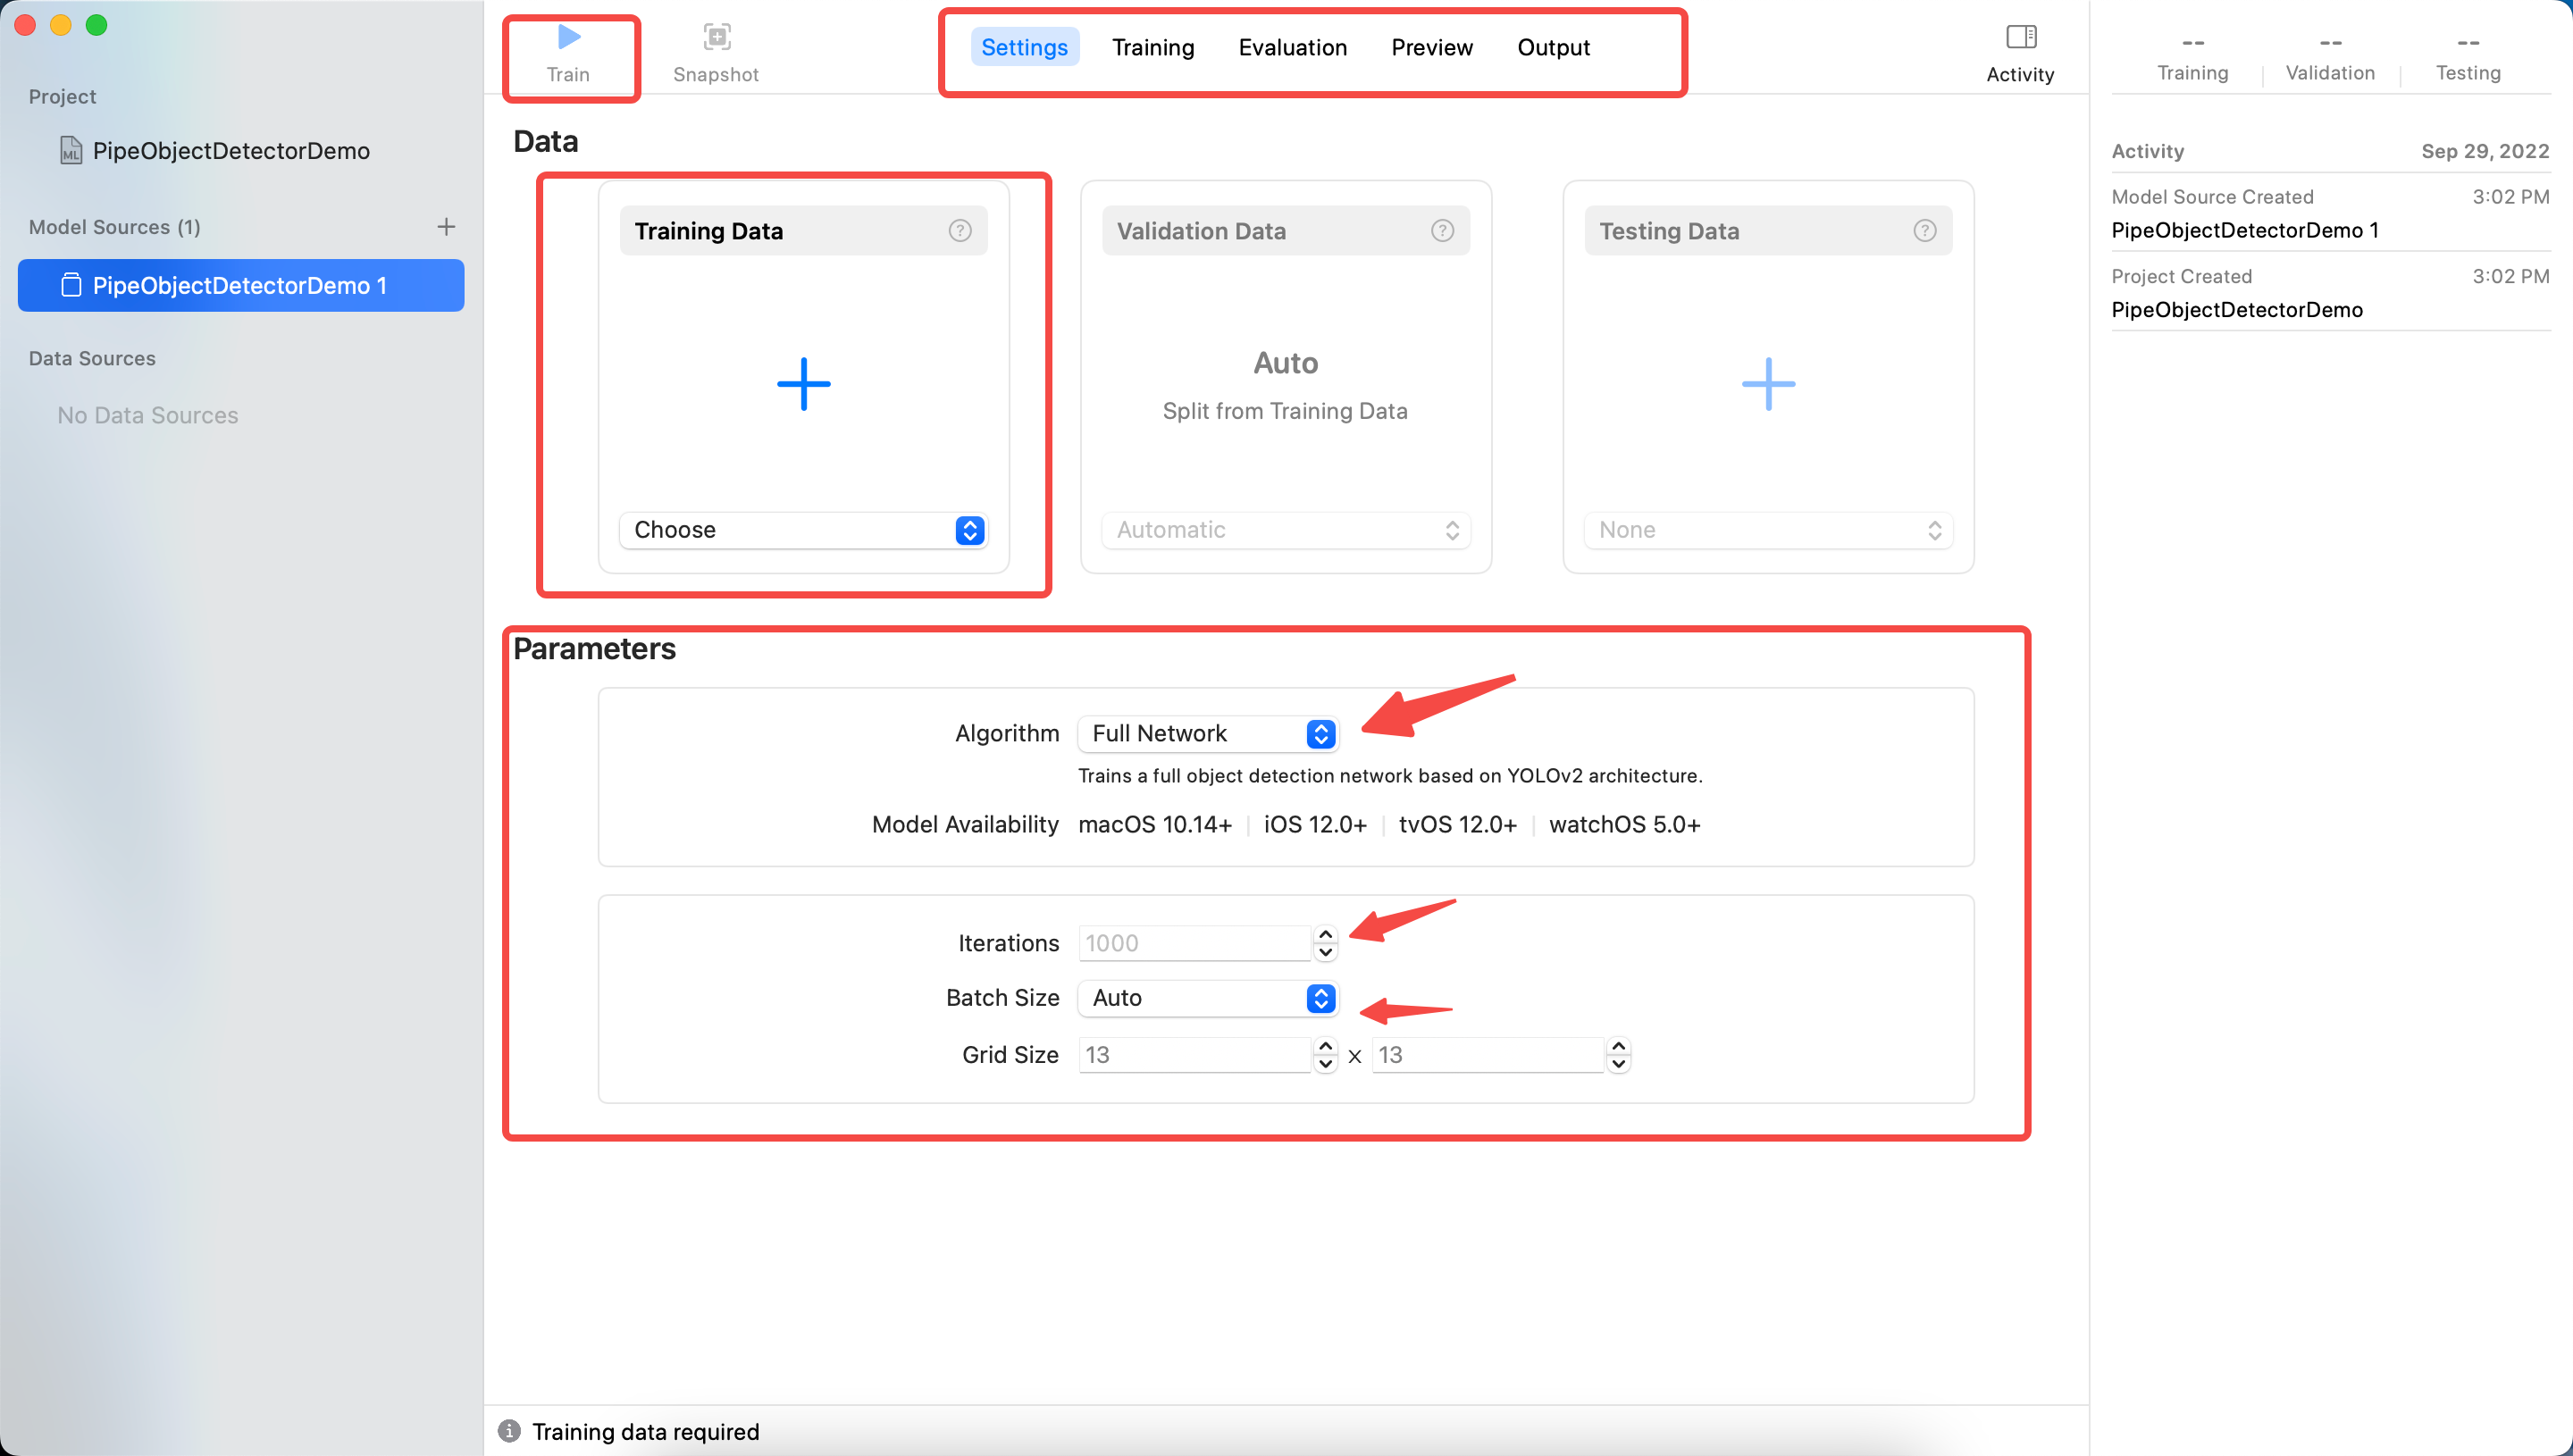The width and height of the screenshot is (2573, 1456).
Task: Add testing data using plus icon
Action: 1767,384
